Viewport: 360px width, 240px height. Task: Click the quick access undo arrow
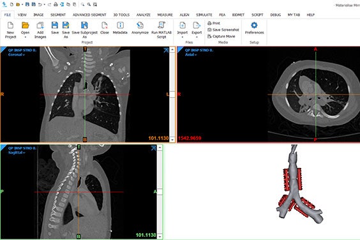(x=40, y=4)
